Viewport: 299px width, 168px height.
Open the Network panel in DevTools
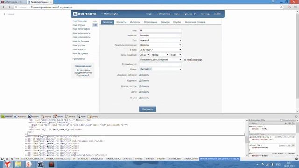click(34, 116)
